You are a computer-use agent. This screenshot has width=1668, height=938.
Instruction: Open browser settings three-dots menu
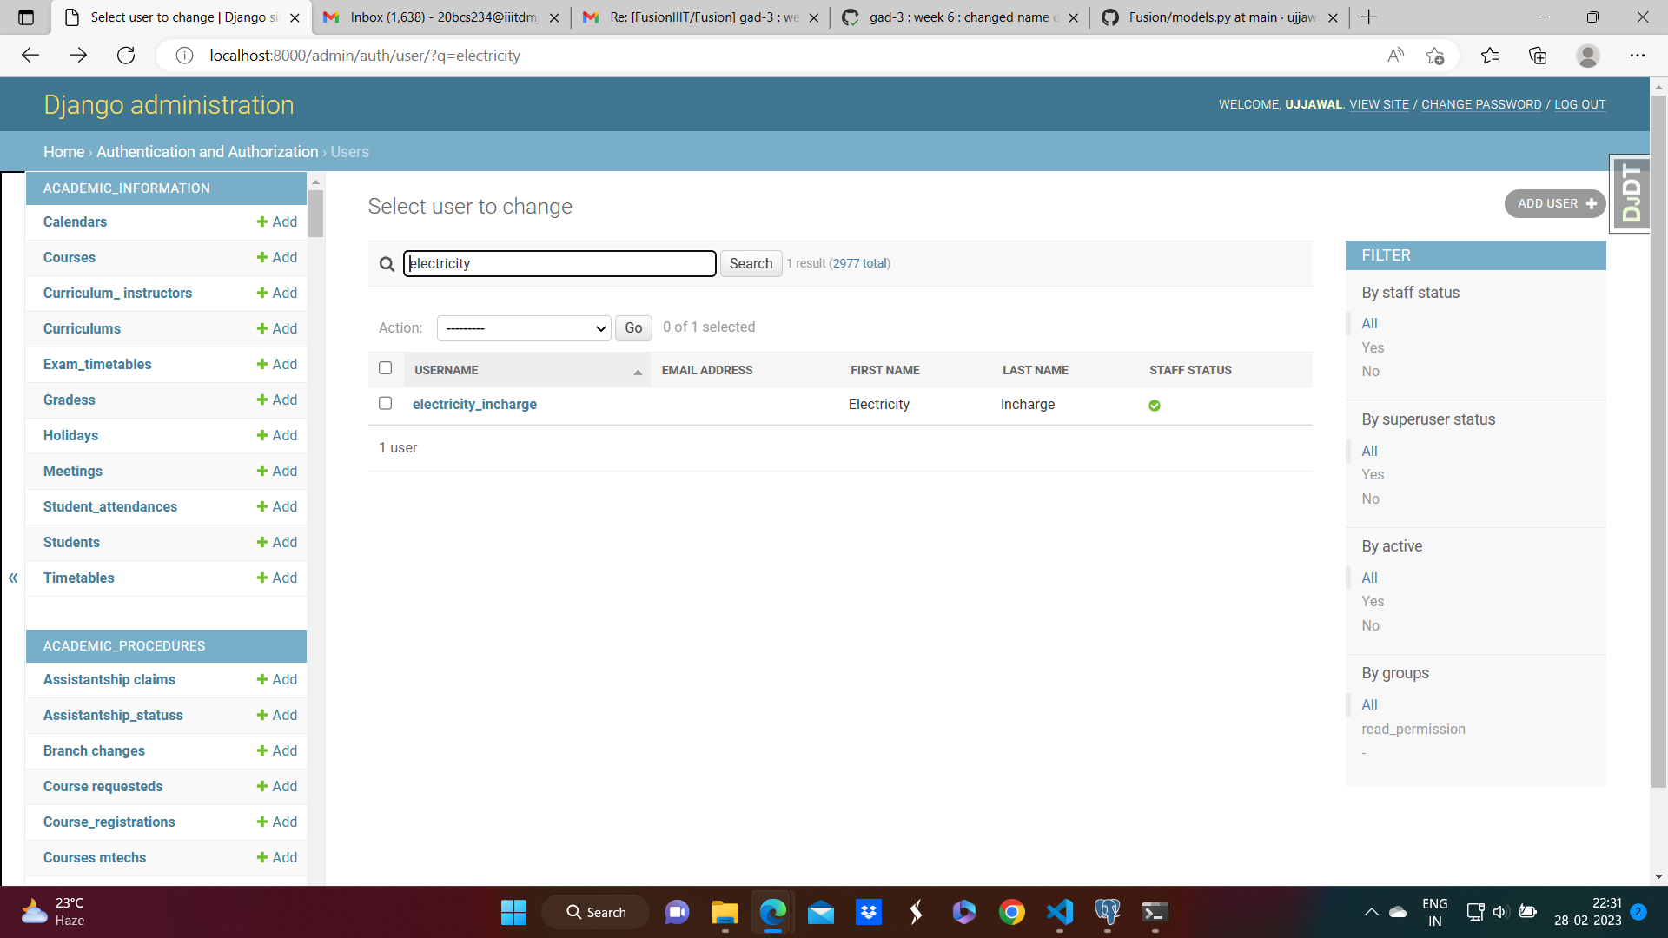(x=1637, y=56)
